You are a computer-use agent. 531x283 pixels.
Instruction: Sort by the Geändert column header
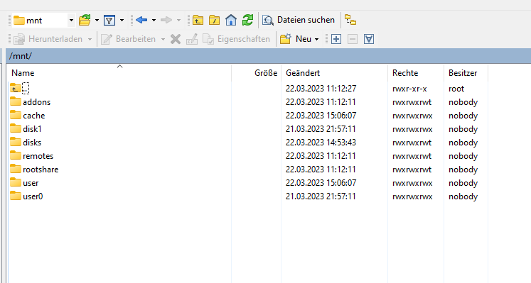coord(334,73)
